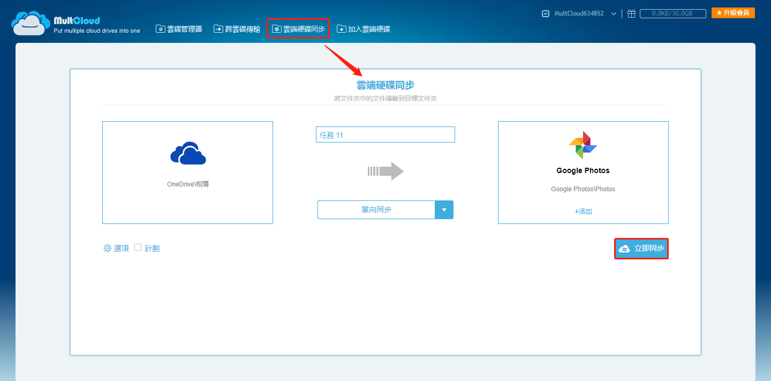
Task: Click the 雲端硬碟同步 page heading
Action: tap(385, 85)
